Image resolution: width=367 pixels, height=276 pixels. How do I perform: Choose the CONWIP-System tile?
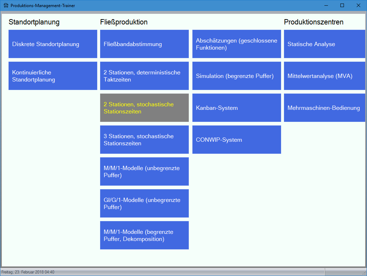pos(236,140)
